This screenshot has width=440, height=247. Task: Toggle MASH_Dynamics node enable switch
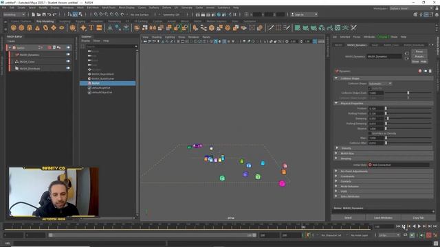click(68, 55)
